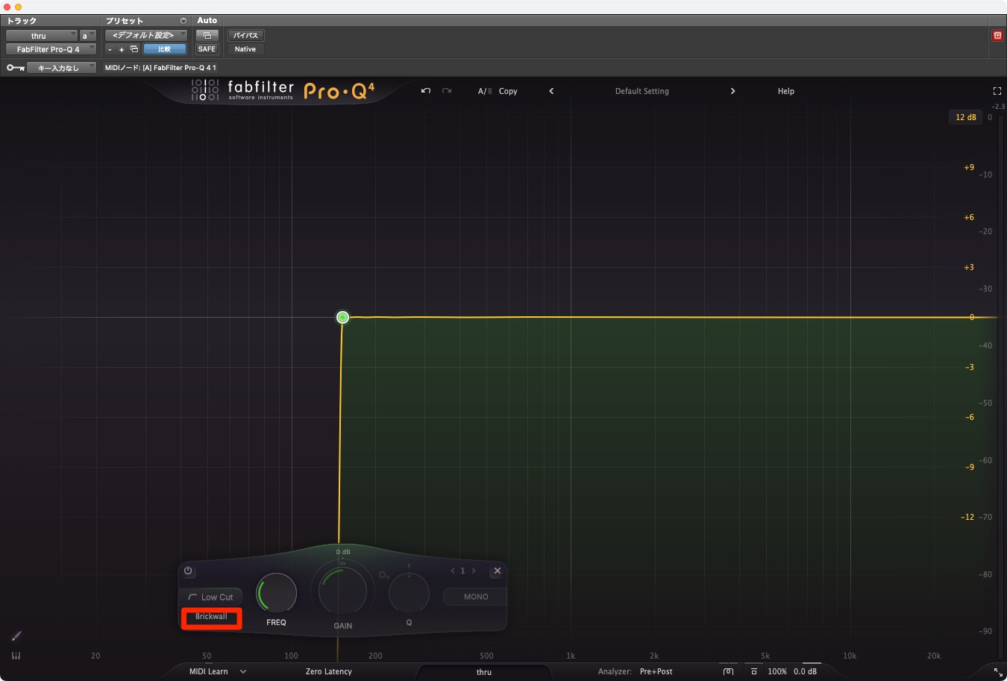
Task: Click previous preset minus button
Action: tap(110, 49)
